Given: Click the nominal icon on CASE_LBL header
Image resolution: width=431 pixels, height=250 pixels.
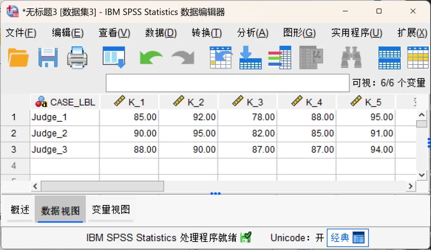Looking at the screenshot, I should [x=41, y=102].
